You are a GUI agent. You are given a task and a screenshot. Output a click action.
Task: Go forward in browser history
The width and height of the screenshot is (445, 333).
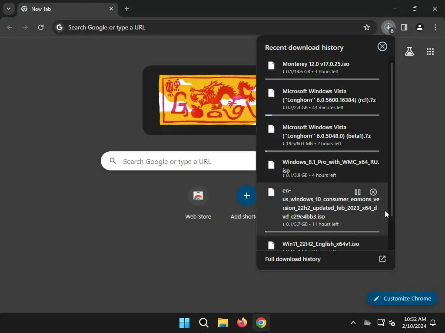click(25, 27)
